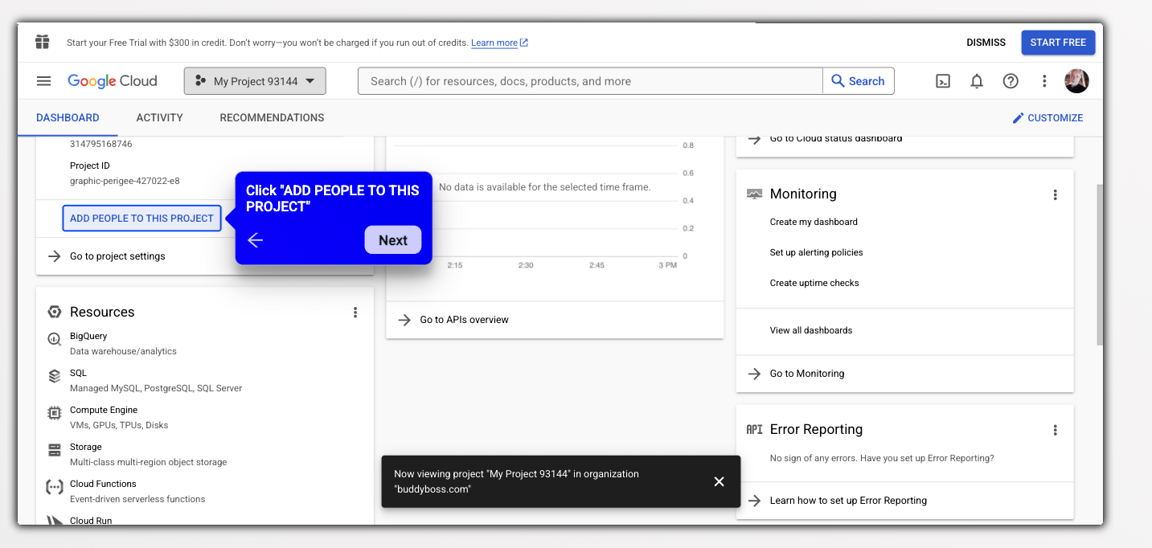
Task: Open the vertical dots settings menu in header
Action: [1044, 81]
